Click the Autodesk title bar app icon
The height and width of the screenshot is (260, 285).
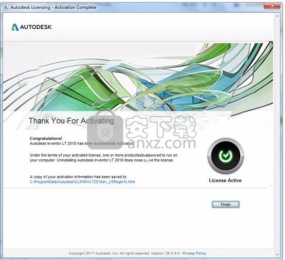pyautogui.click(x=6, y=7)
